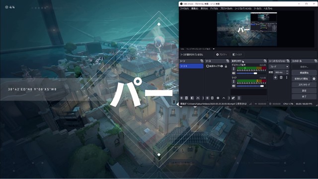The height and width of the screenshot is (179, 318).
Task: Add a scene transition with the plus icon
Action: 275,78
